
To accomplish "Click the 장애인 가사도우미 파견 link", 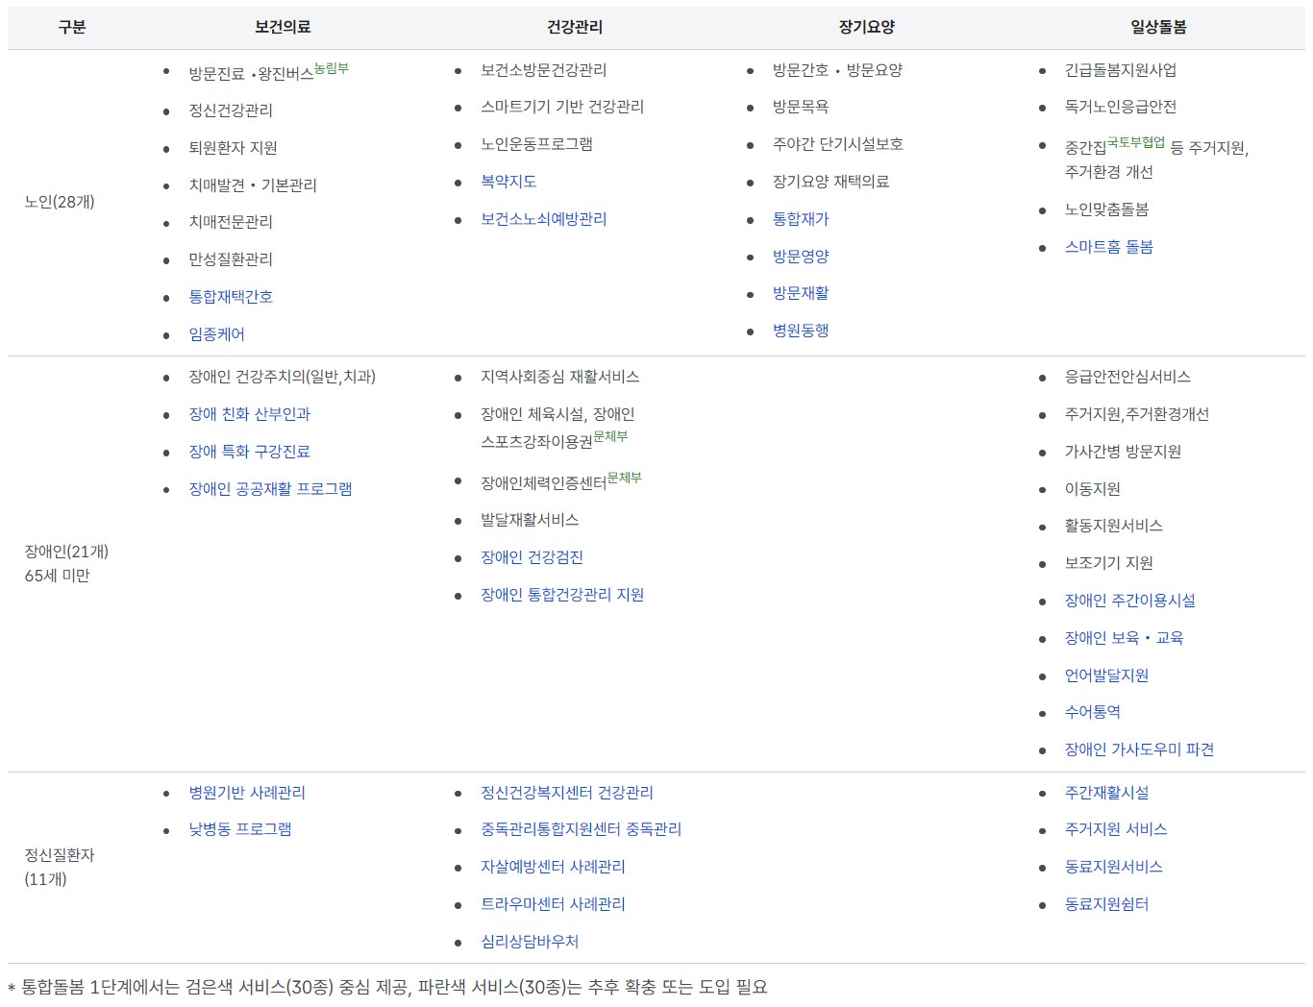I will coord(1139,749).
